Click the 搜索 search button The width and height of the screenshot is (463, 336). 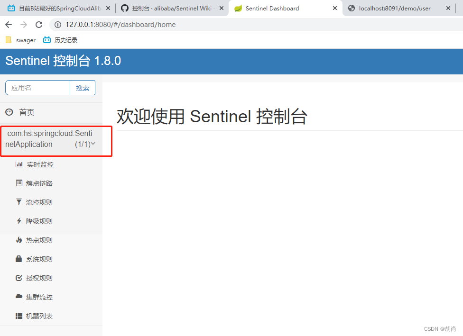pos(83,88)
